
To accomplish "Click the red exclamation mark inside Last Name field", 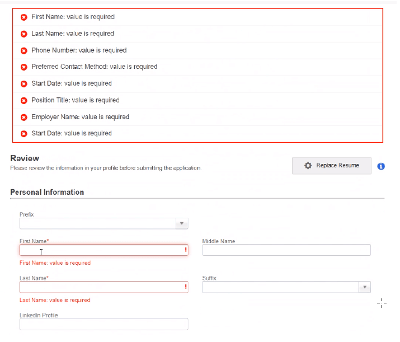I will click(x=185, y=287).
